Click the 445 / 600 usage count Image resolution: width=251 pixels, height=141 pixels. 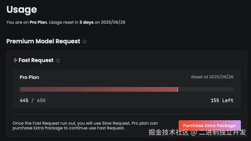coord(32,100)
